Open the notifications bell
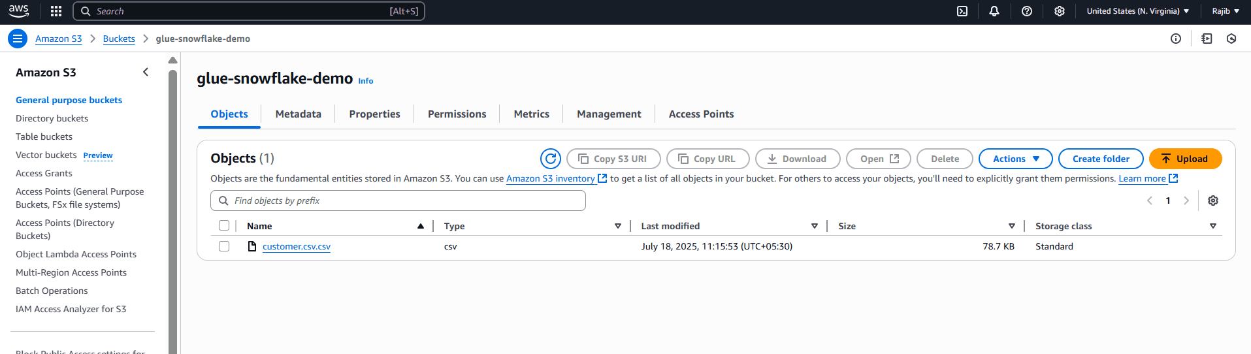The width and height of the screenshot is (1251, 354). (x=994, y=11)
